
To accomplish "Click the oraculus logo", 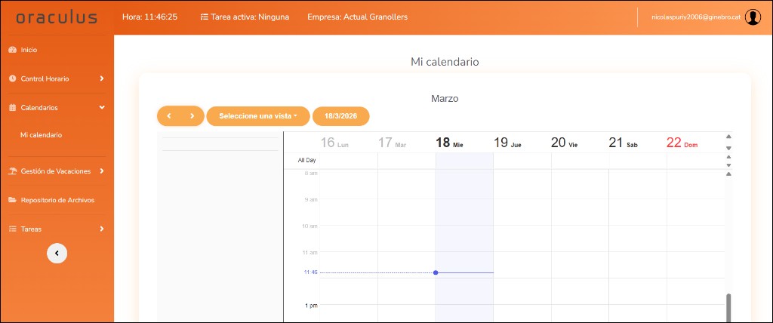I will (57, 17).
